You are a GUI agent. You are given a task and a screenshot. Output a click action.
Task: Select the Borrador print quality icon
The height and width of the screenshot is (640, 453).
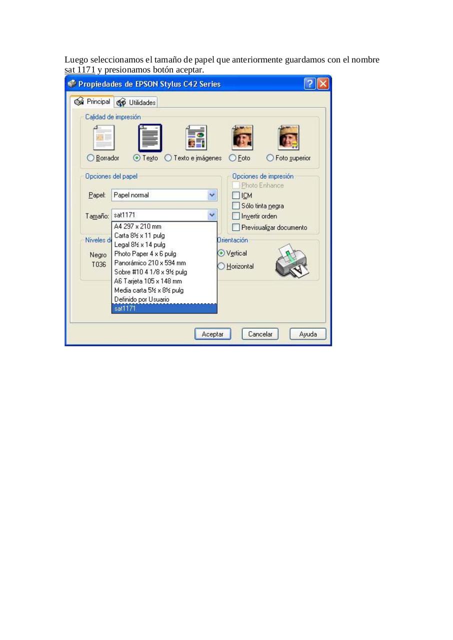click(103, 137)
